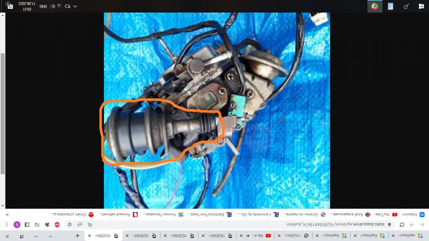Image resolution: width=429 pixels, height=241 pixels.
Task: Open the tab search chevron
Action: pos(50,236)
